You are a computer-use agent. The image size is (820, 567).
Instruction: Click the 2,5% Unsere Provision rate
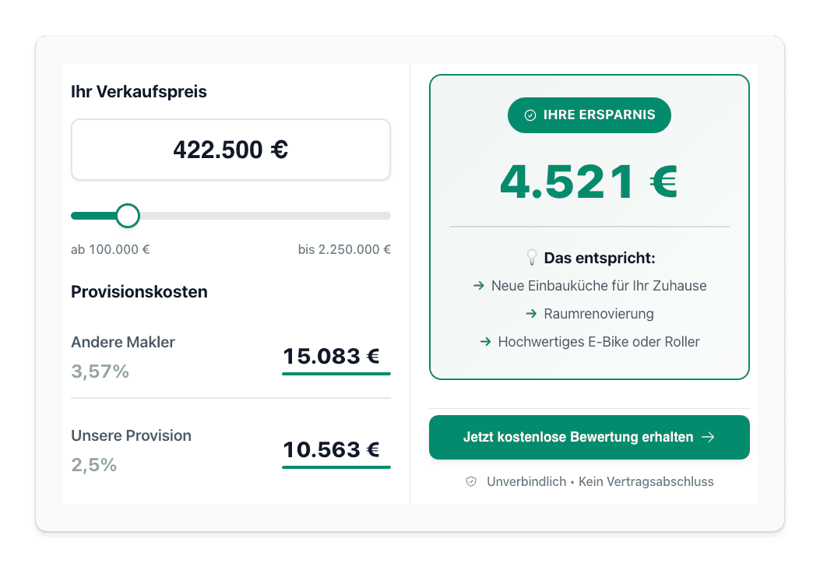click(x=93, y=465)
